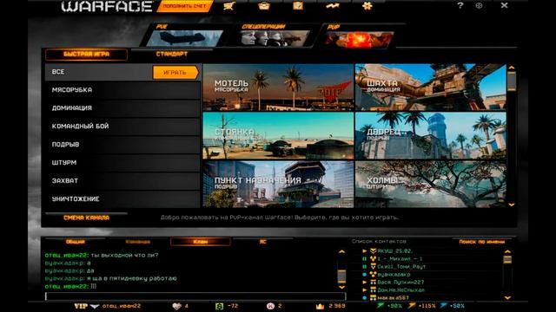Viewport: 556px width, 312px height.
Task: Click chat scrollbar handle
Action: tap(341, 276)
